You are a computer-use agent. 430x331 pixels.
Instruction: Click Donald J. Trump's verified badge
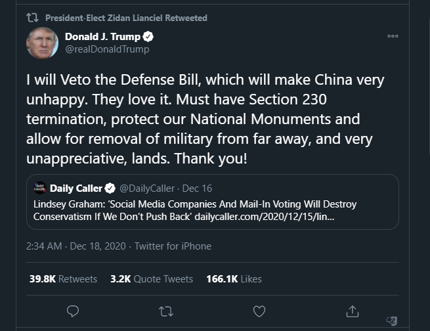point(149,37)
